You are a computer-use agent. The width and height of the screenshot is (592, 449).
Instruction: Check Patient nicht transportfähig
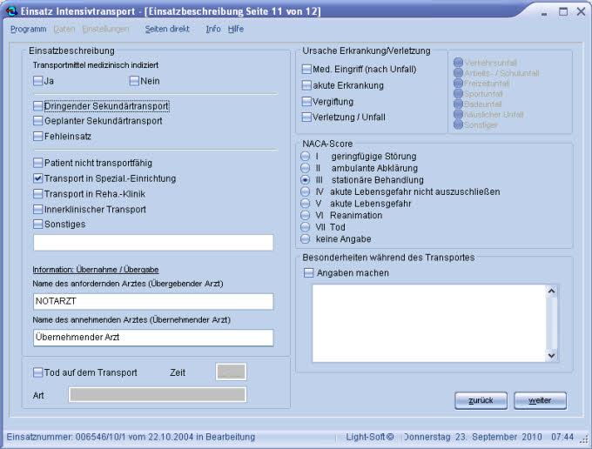(37, 163)
